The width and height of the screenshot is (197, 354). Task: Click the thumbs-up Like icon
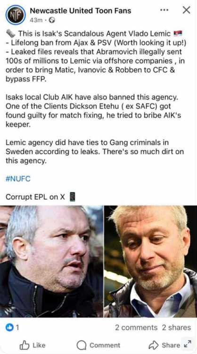click(25, 345)
